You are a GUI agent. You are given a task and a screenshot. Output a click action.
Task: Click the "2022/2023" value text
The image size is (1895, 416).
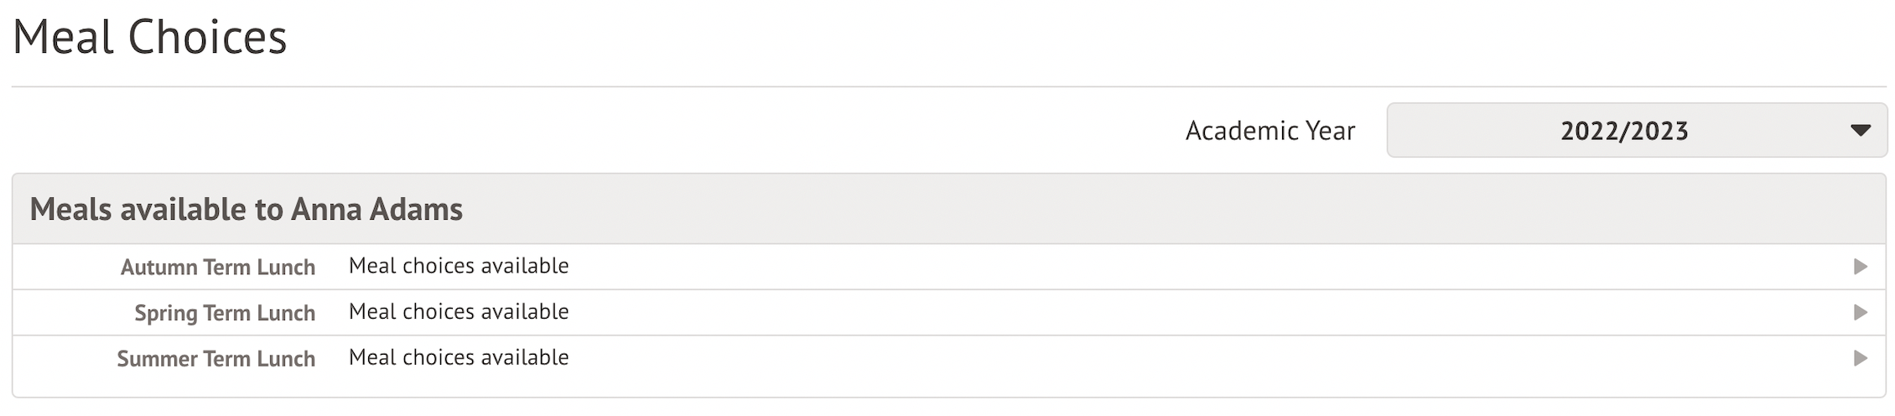1623,131
